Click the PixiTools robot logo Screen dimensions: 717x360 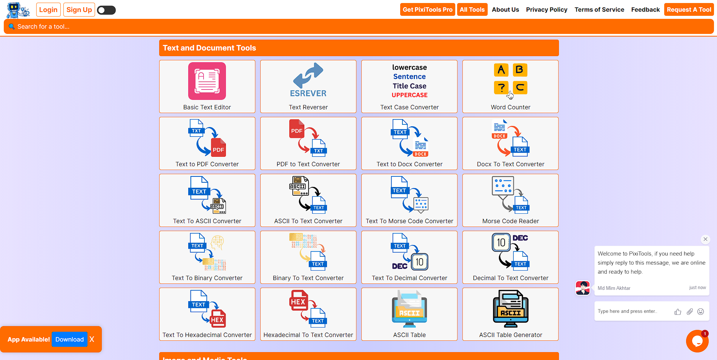tap(18, 10)
